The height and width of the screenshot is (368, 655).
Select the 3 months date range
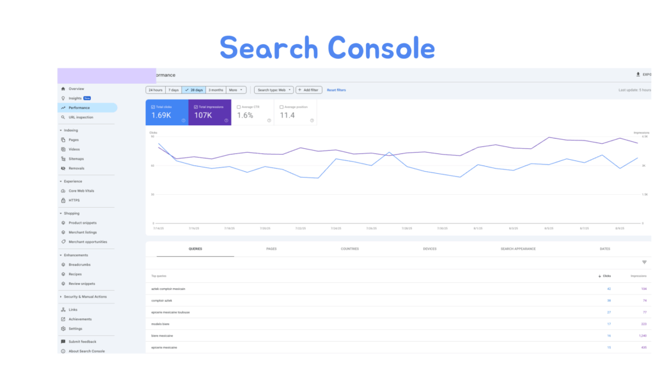216,90
